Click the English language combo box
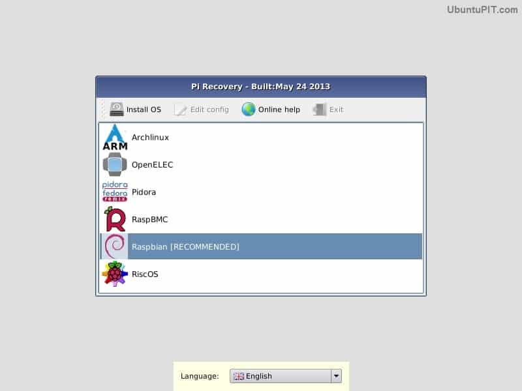The height and width of the screenshot is (391, 522). [286, 376]
